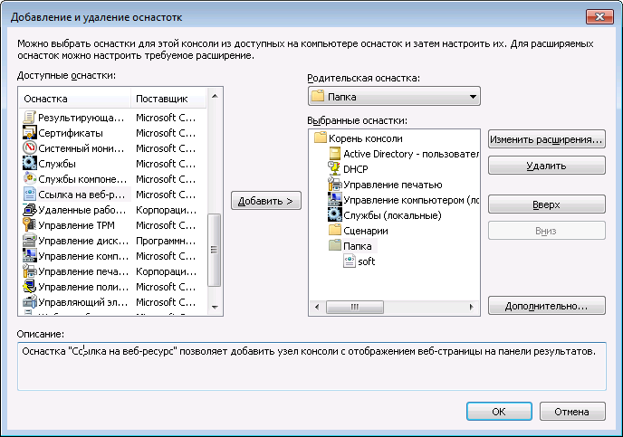The height and width of the screenshot is (437, 623).
Task: Click the Результирующая политика snap-in icon
Action: click(x=29, y=118)
